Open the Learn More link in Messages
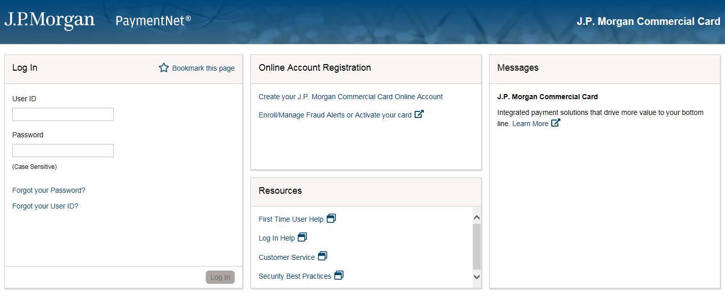The image size is (725, 296). click(x=530, y=124)
